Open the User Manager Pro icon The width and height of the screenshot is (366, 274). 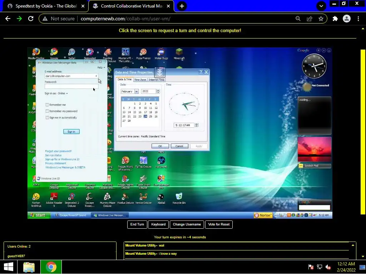pos(161,182)
